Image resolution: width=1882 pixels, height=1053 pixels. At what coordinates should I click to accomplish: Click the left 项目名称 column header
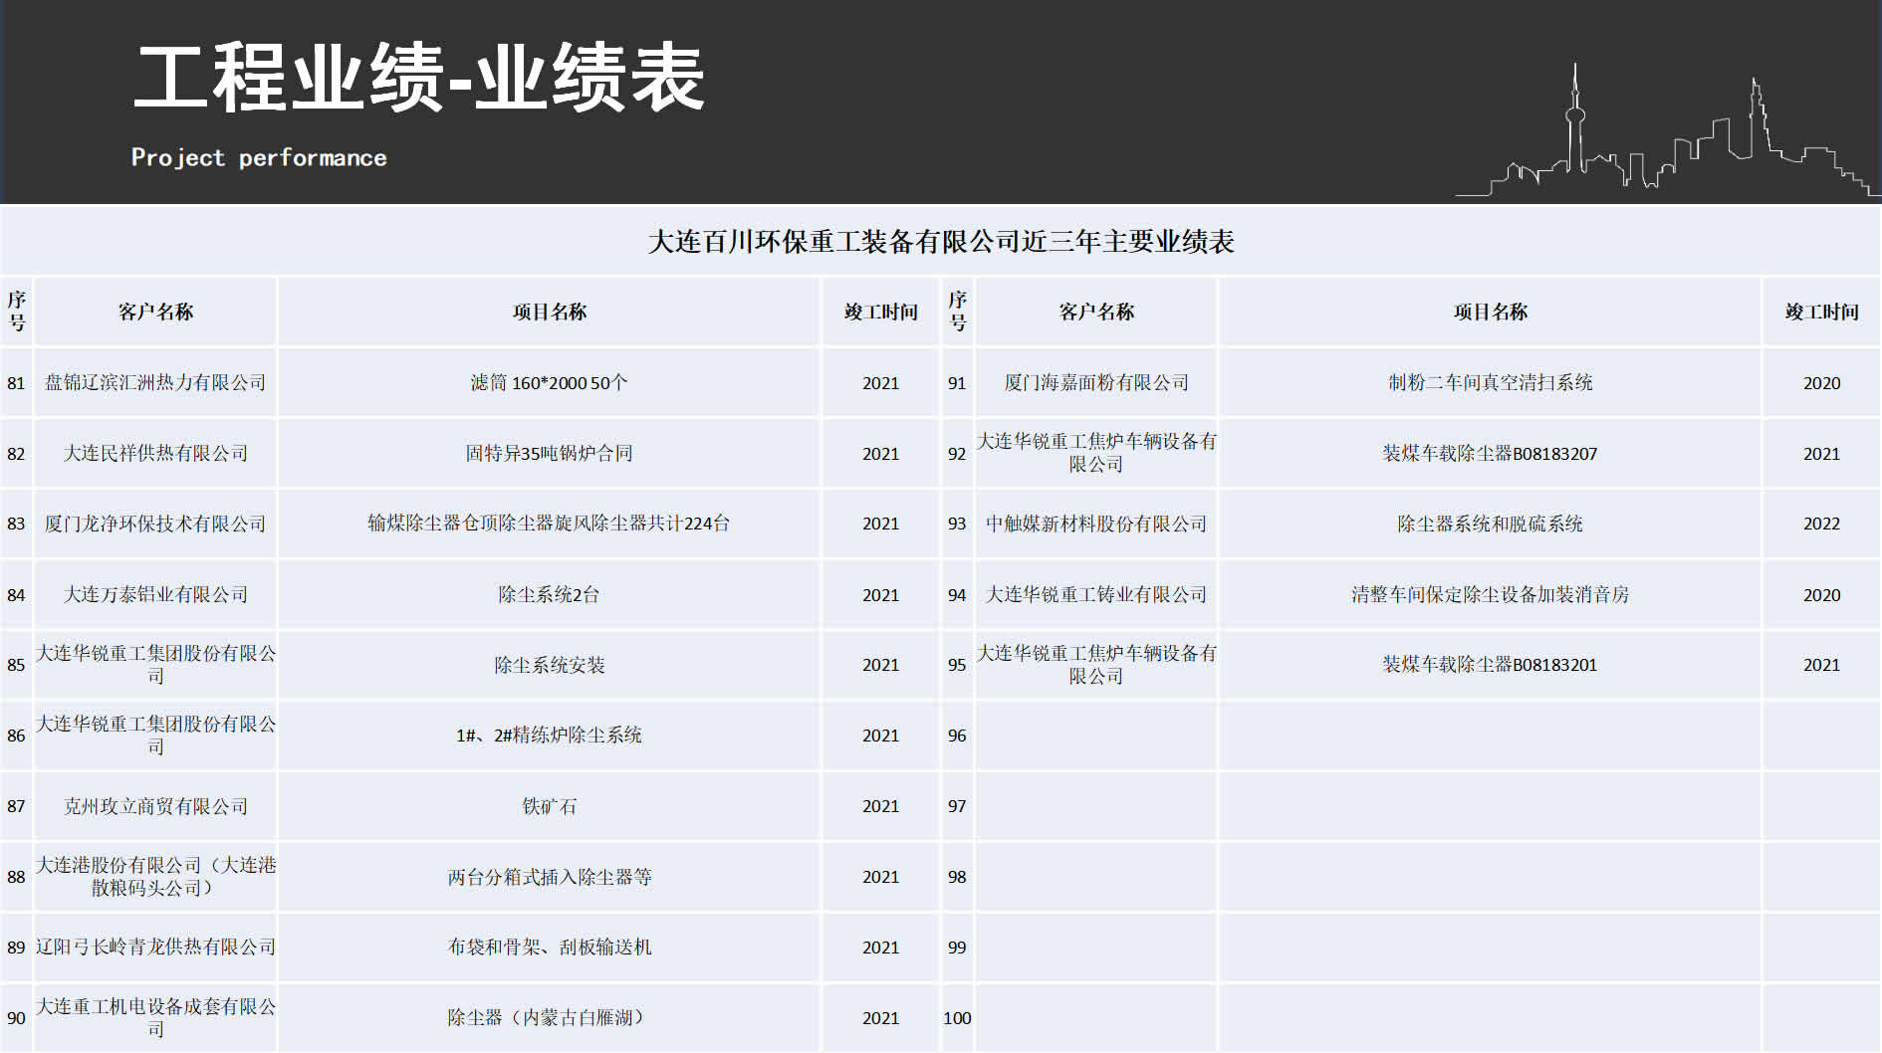[548, 312]
